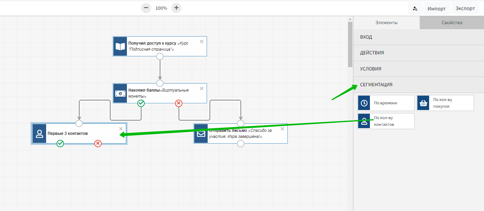The width and height of the screenshot is (484, 211).
Task: Click the user search icon near Import
Action: click(x=415, y=9)
